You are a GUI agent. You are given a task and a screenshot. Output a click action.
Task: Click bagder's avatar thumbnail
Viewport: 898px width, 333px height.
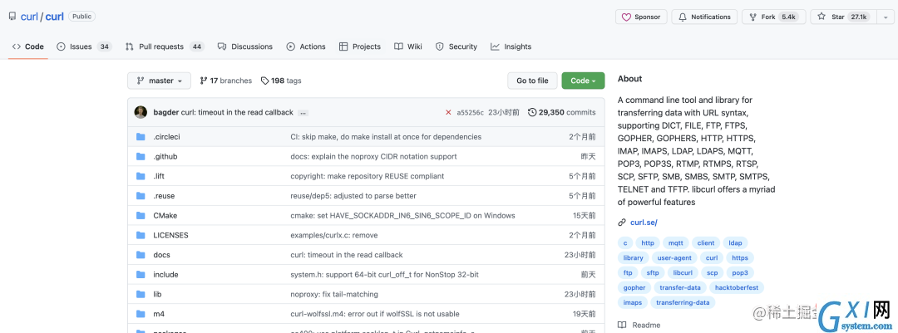click(x=141, y=112)
